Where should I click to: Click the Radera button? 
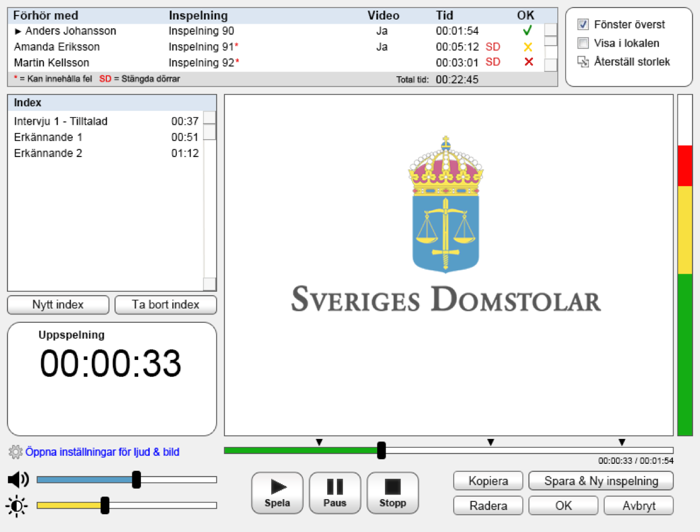(488, 505)
